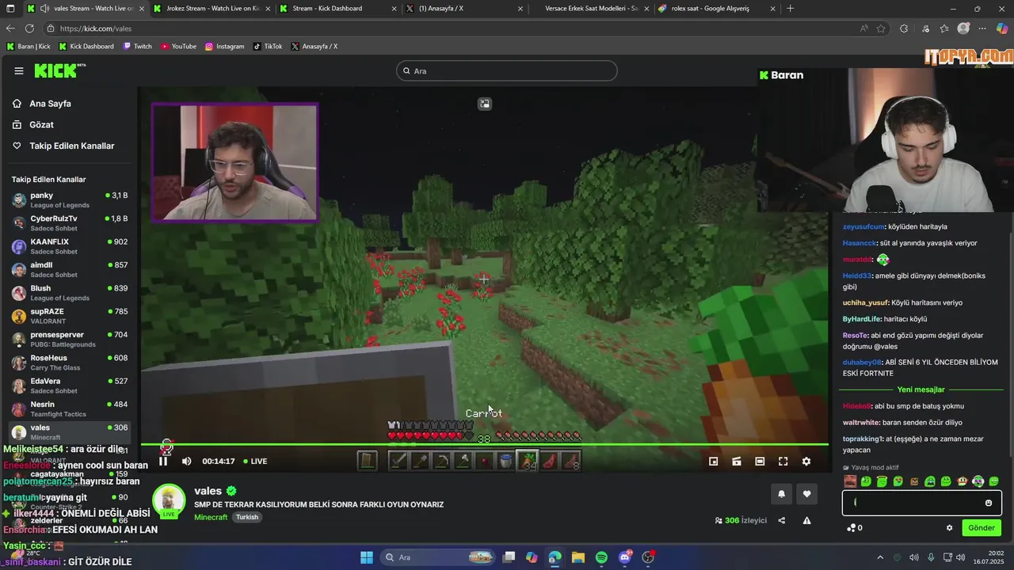
Task: Go to Ana Sayfa in sidebar
Action: click(50, 104)
